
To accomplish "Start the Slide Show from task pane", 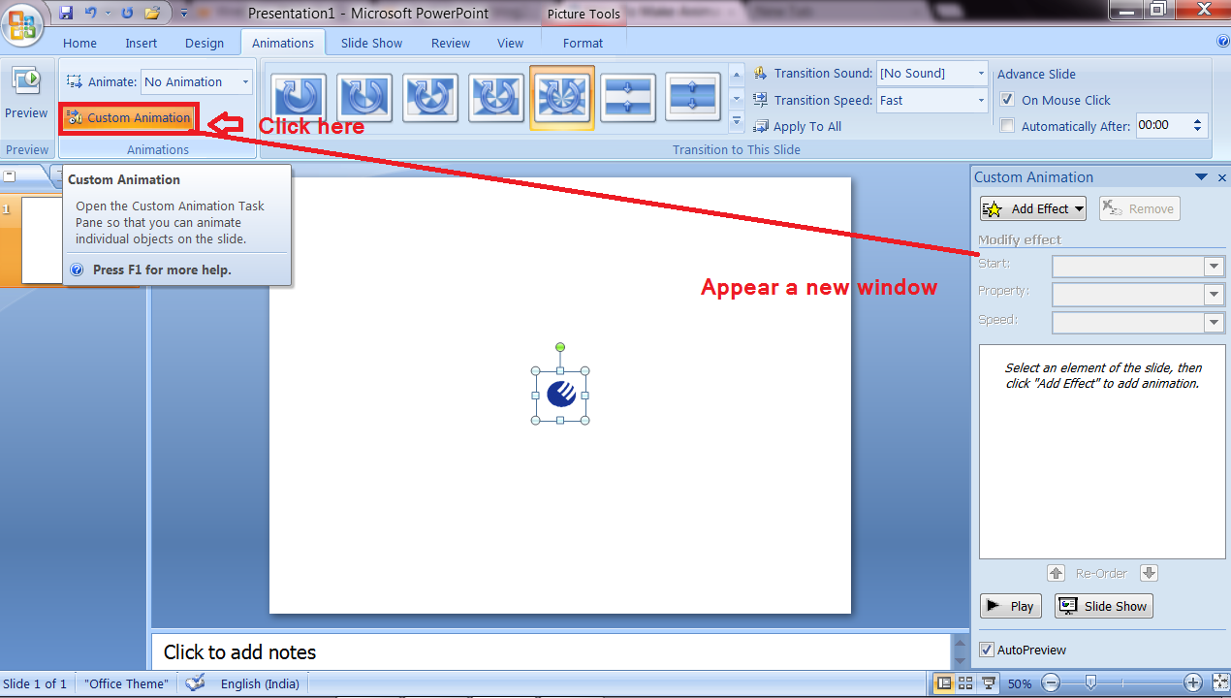I will [x=1104, y=606].
